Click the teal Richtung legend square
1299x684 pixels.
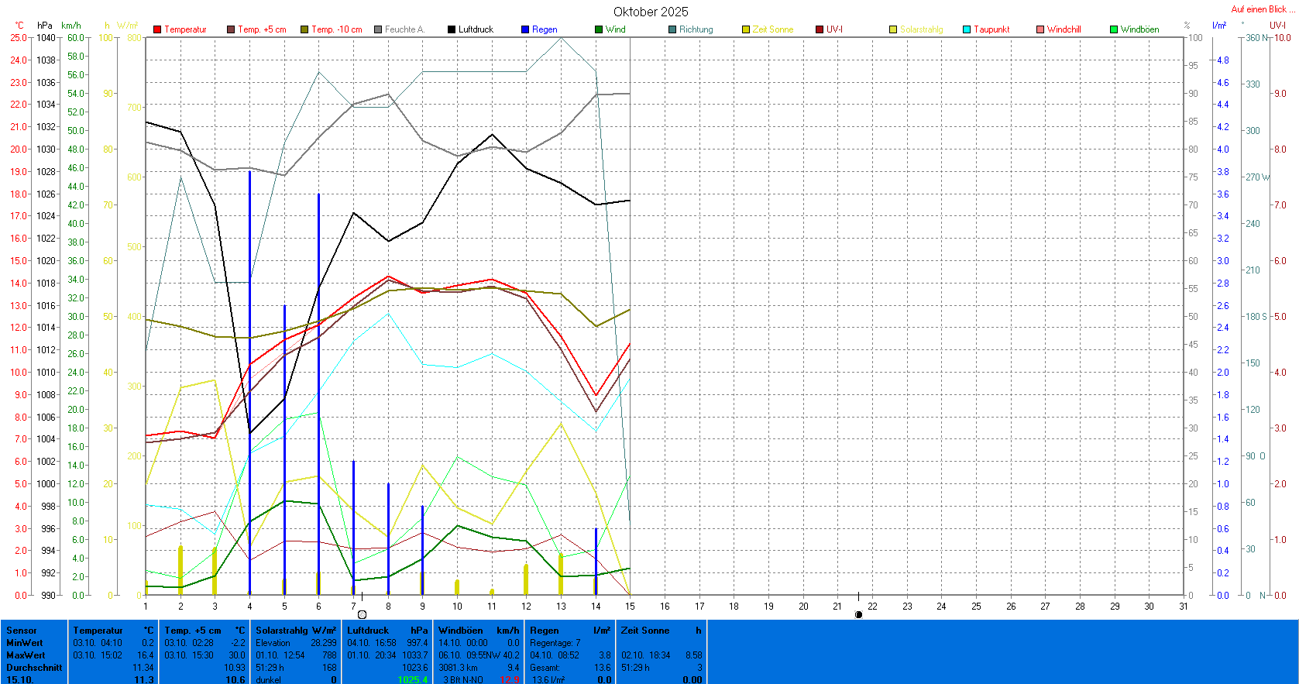[x=672, y=29]
